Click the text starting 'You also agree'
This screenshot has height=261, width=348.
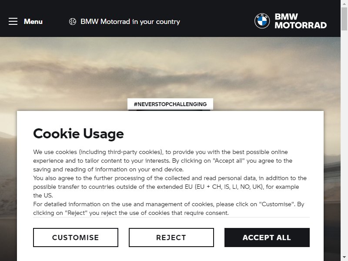[170, 187]
